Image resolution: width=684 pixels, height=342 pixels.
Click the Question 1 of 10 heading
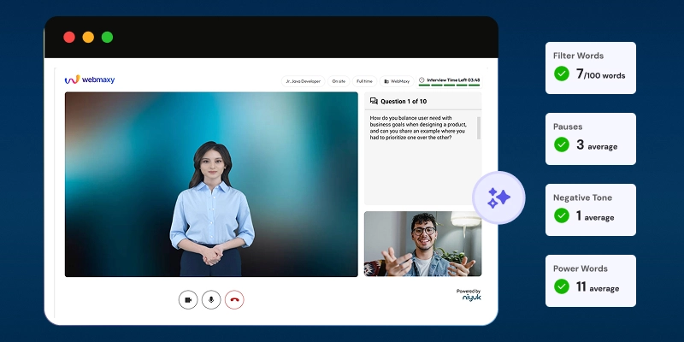pyautogui.click(x=404, y=101)
